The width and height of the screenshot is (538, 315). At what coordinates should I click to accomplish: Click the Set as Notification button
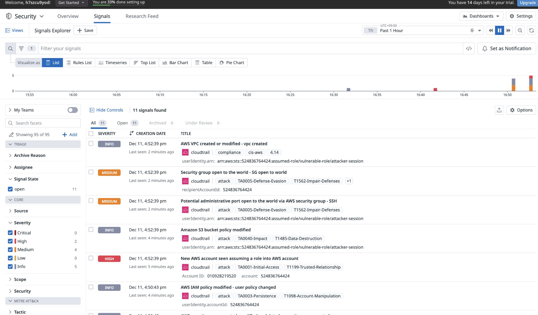coord(506,48)
